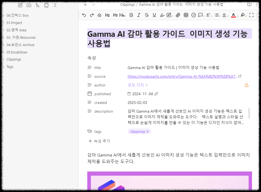Screen dimensions: 261x192
Task: Open the Tags section in sidebar
Action: pos(10,67)
